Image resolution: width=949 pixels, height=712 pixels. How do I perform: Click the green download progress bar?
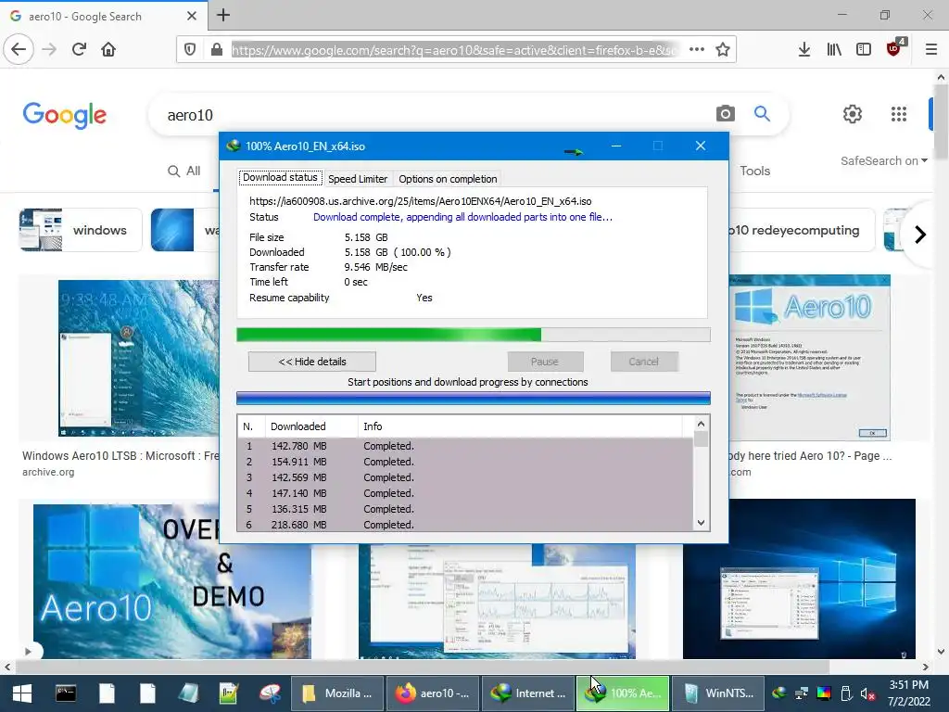pos(474,335)
